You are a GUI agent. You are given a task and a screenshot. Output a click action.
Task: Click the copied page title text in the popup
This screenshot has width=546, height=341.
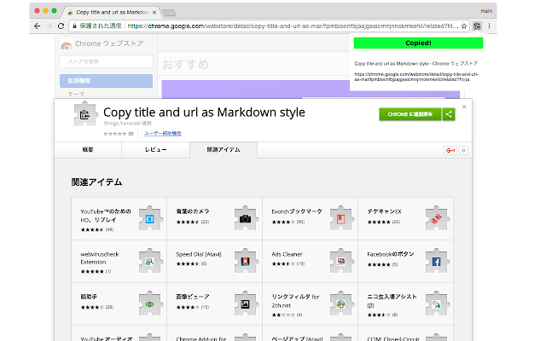pyautogui.click(x=415, y=64)
